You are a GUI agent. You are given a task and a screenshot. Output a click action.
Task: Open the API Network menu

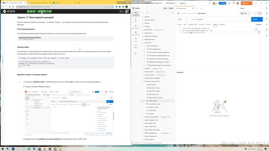[x=171, y=3]
